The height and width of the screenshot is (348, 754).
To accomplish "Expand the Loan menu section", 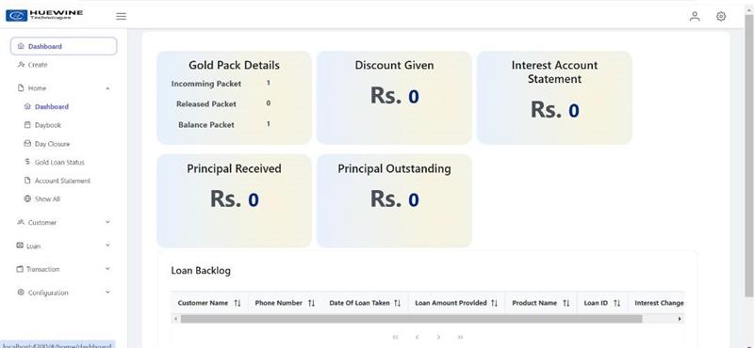I will click(x=63, y=245).
